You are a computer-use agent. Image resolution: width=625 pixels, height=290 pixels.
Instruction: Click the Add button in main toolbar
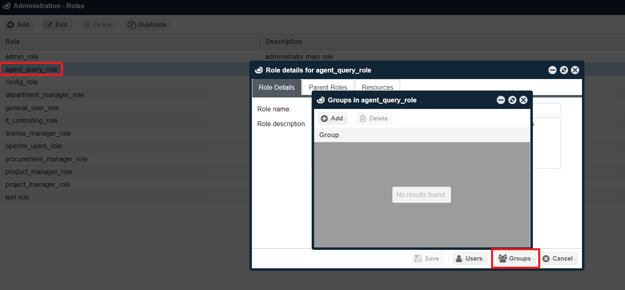18,25
